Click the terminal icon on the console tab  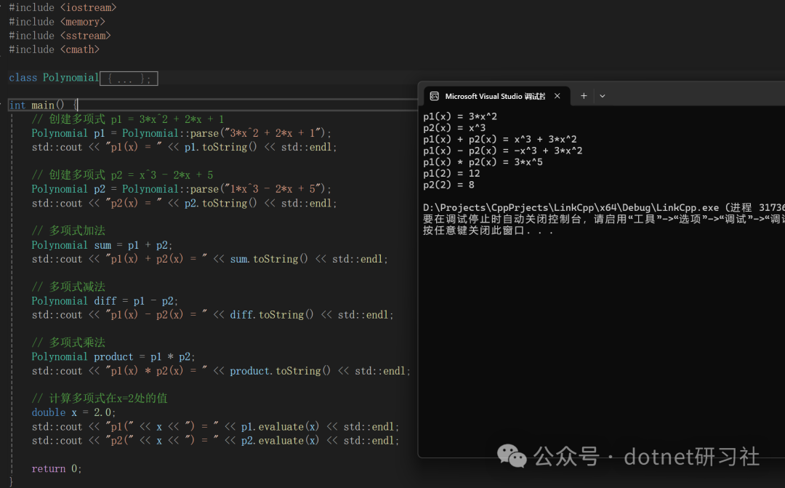coord(435,96)
